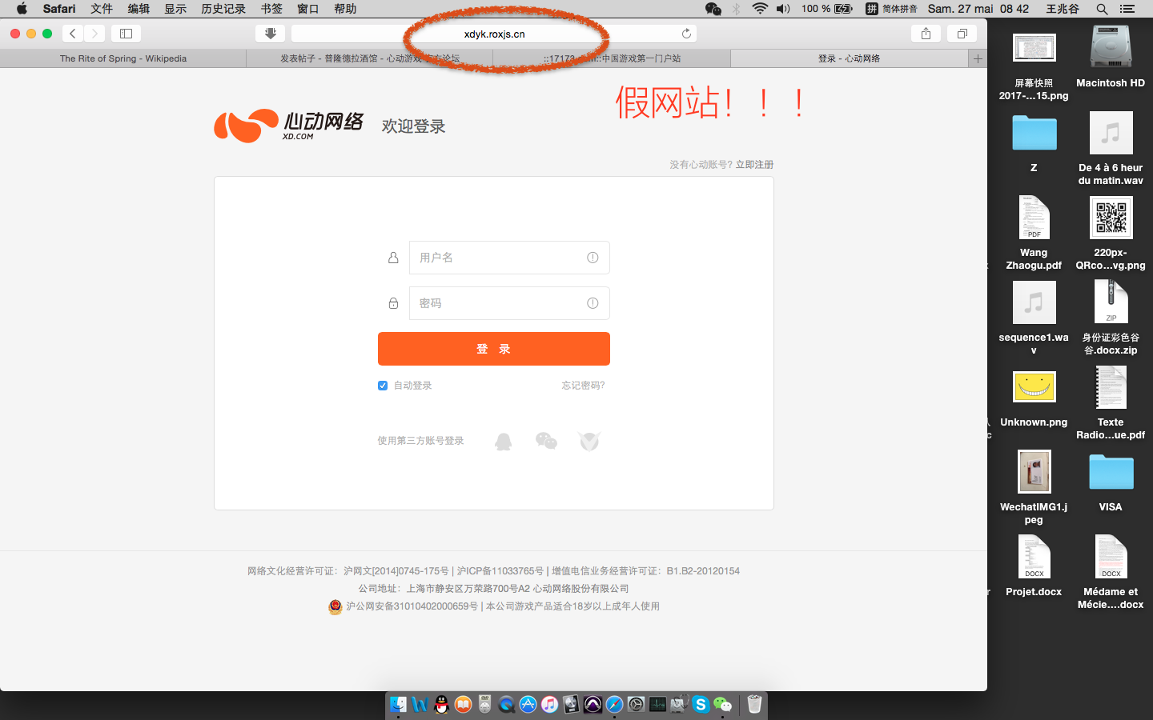Screen dimensions: 1153x720
Task: Switch to The Rite of Spring Wikipedia tab
Action: (x=123, y=58)
